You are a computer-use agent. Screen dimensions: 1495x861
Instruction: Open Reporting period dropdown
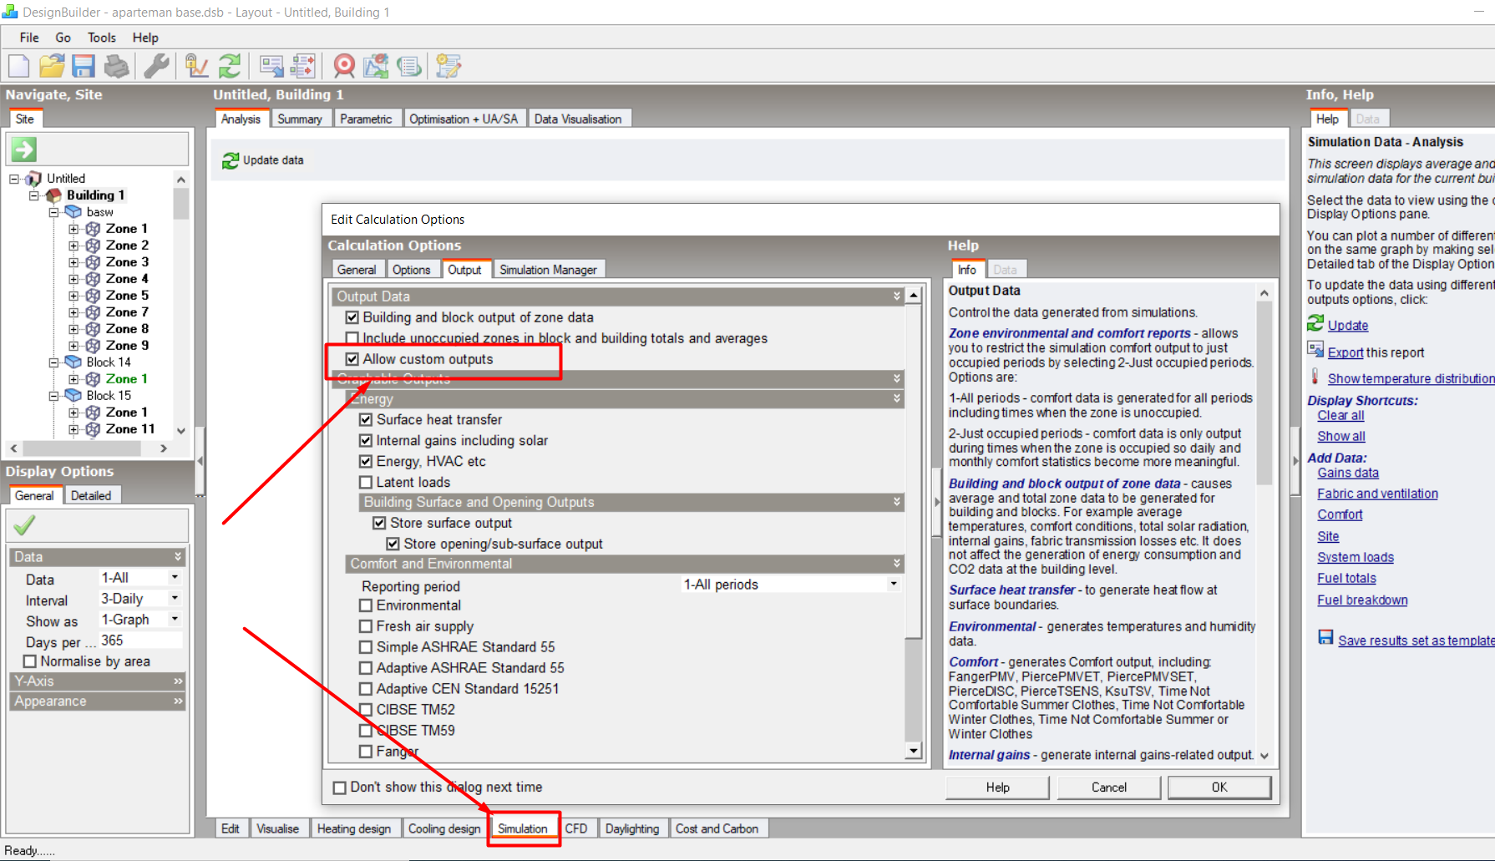pyautogui.click(x=894, y=585)
